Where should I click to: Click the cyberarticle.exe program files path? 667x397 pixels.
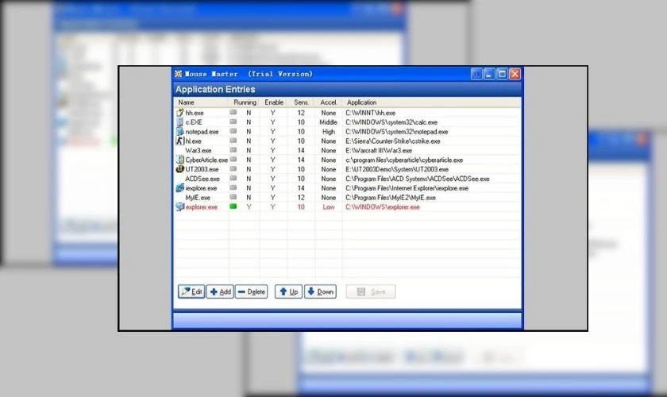tap(404, 160)
